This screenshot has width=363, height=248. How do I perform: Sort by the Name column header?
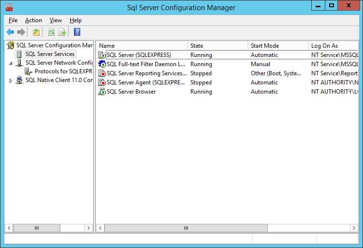coord(142,46)
